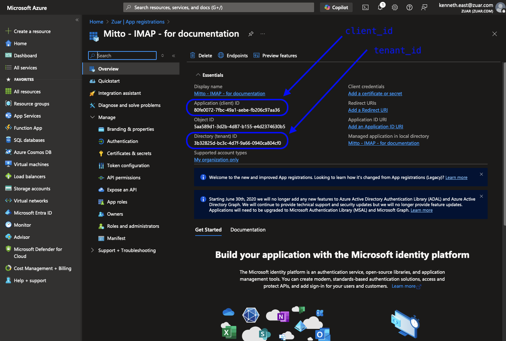
Task: Select Overview in resource menu
Action: pyautogui.click(x=131, y=69)
